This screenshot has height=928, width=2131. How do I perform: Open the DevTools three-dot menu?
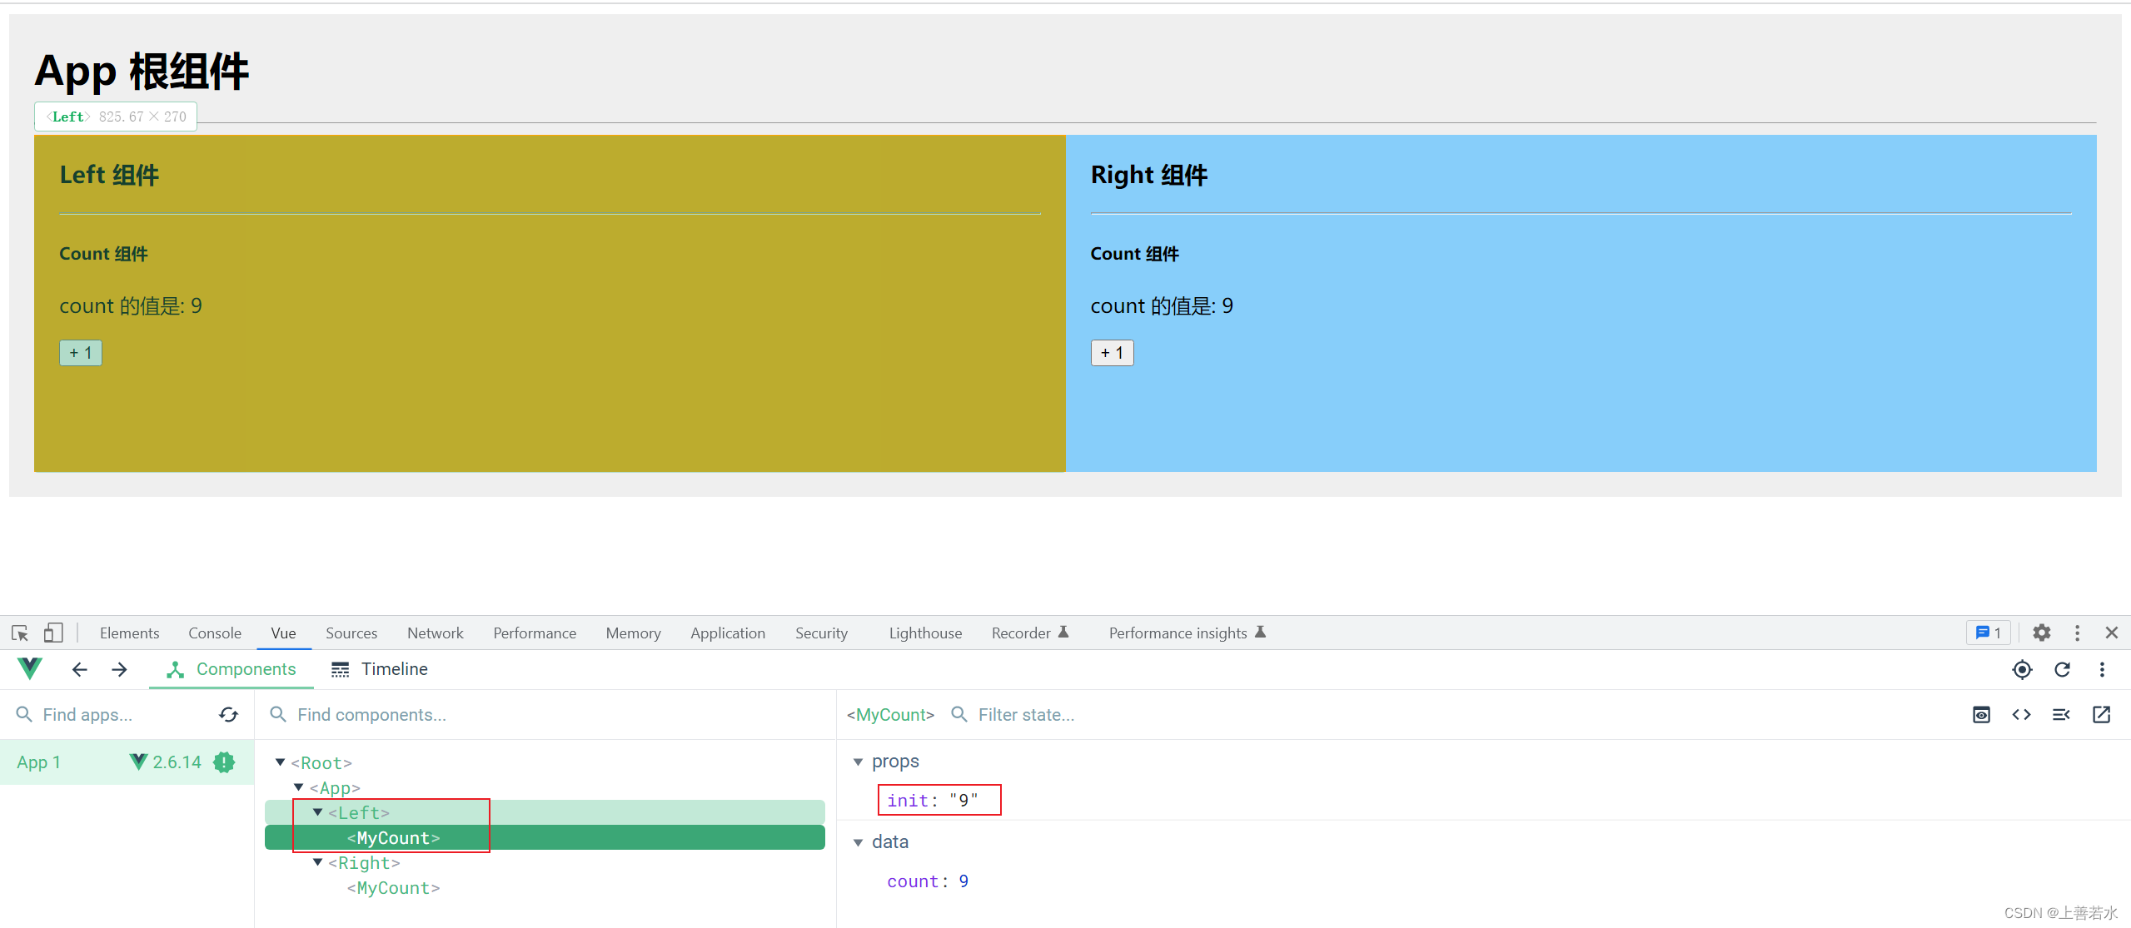pyautogui.click(x=2077, y=633)
